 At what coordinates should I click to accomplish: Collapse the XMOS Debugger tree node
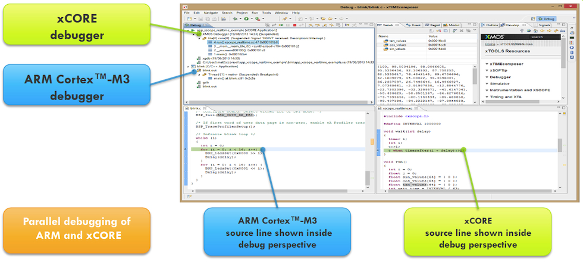193,35
